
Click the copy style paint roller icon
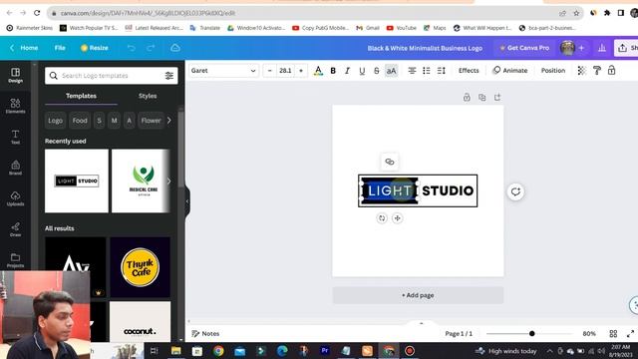click(597, 71)
